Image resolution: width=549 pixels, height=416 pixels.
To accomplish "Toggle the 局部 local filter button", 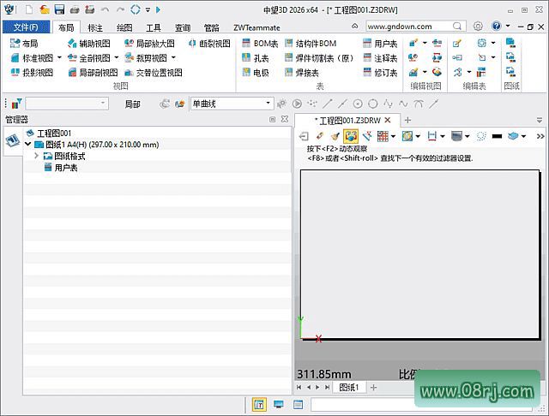I will pos(133,104).
